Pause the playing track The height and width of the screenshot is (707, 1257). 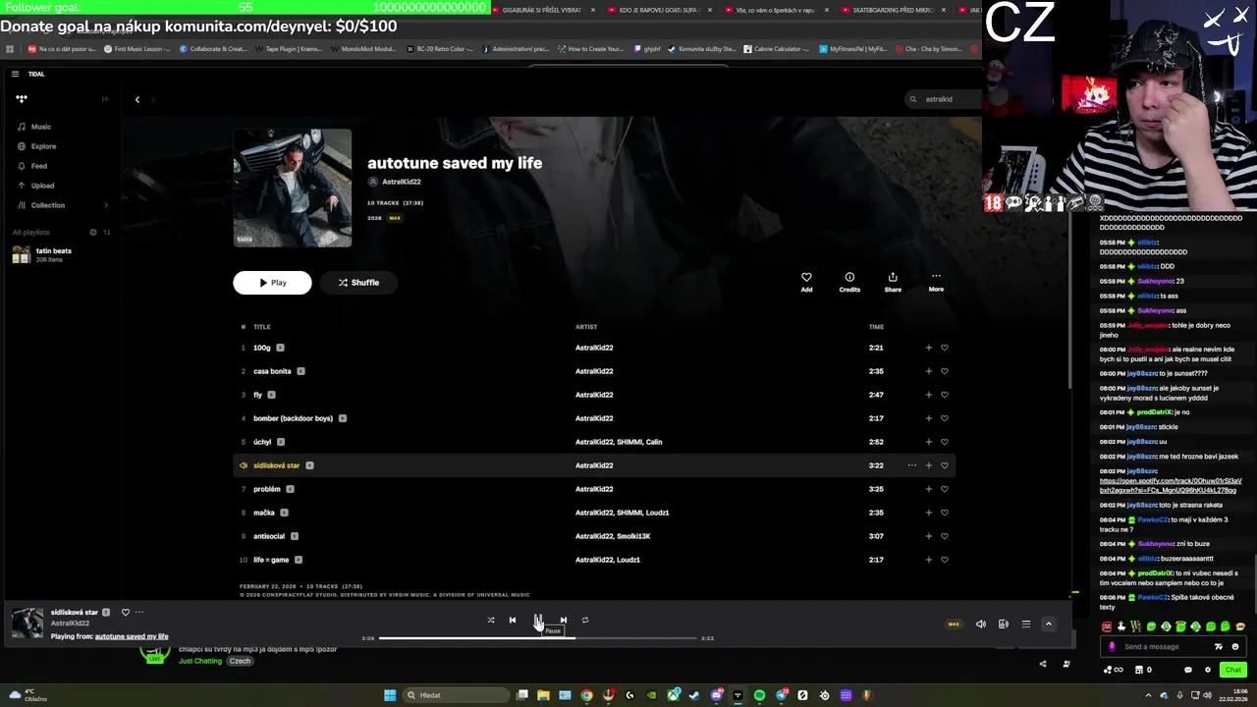click(x=538, y=621)
